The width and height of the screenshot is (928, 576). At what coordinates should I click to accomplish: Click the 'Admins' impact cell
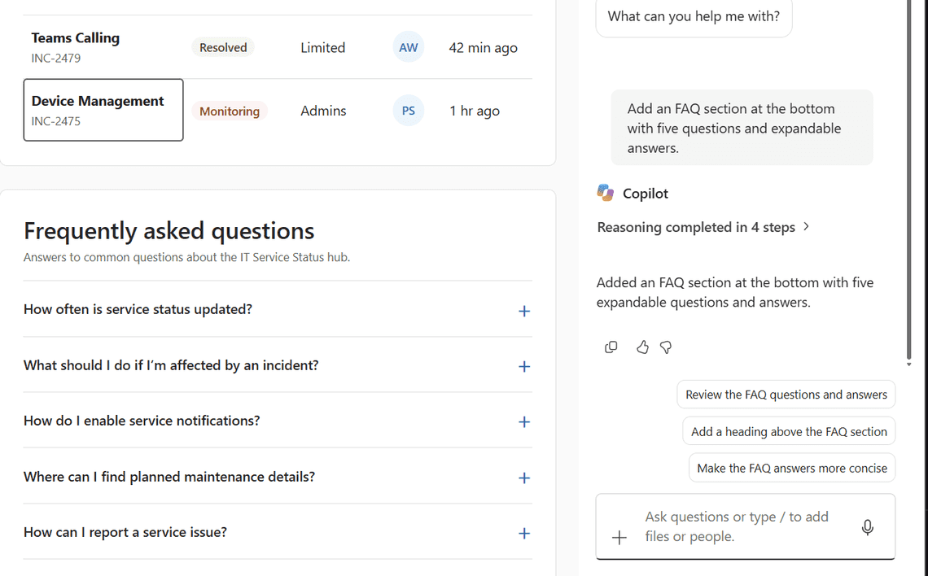(x=323, y=111)
